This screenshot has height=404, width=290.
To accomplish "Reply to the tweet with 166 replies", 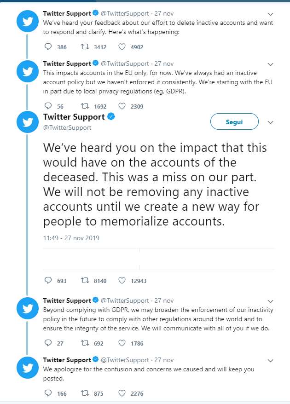I will (x=48, y=393).
